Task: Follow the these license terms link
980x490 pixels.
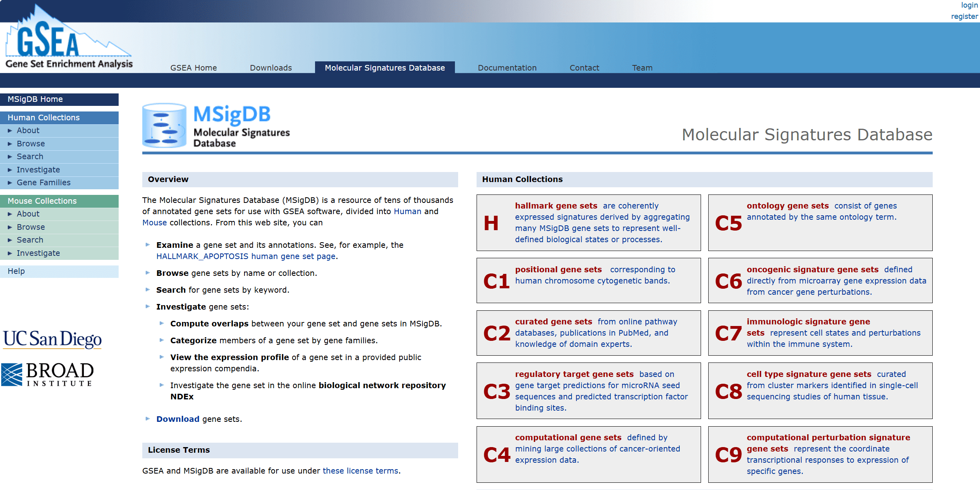Action: tap(360, 471)
